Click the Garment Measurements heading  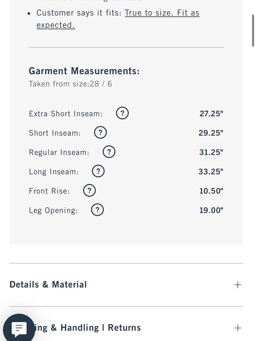click(84, 71)
